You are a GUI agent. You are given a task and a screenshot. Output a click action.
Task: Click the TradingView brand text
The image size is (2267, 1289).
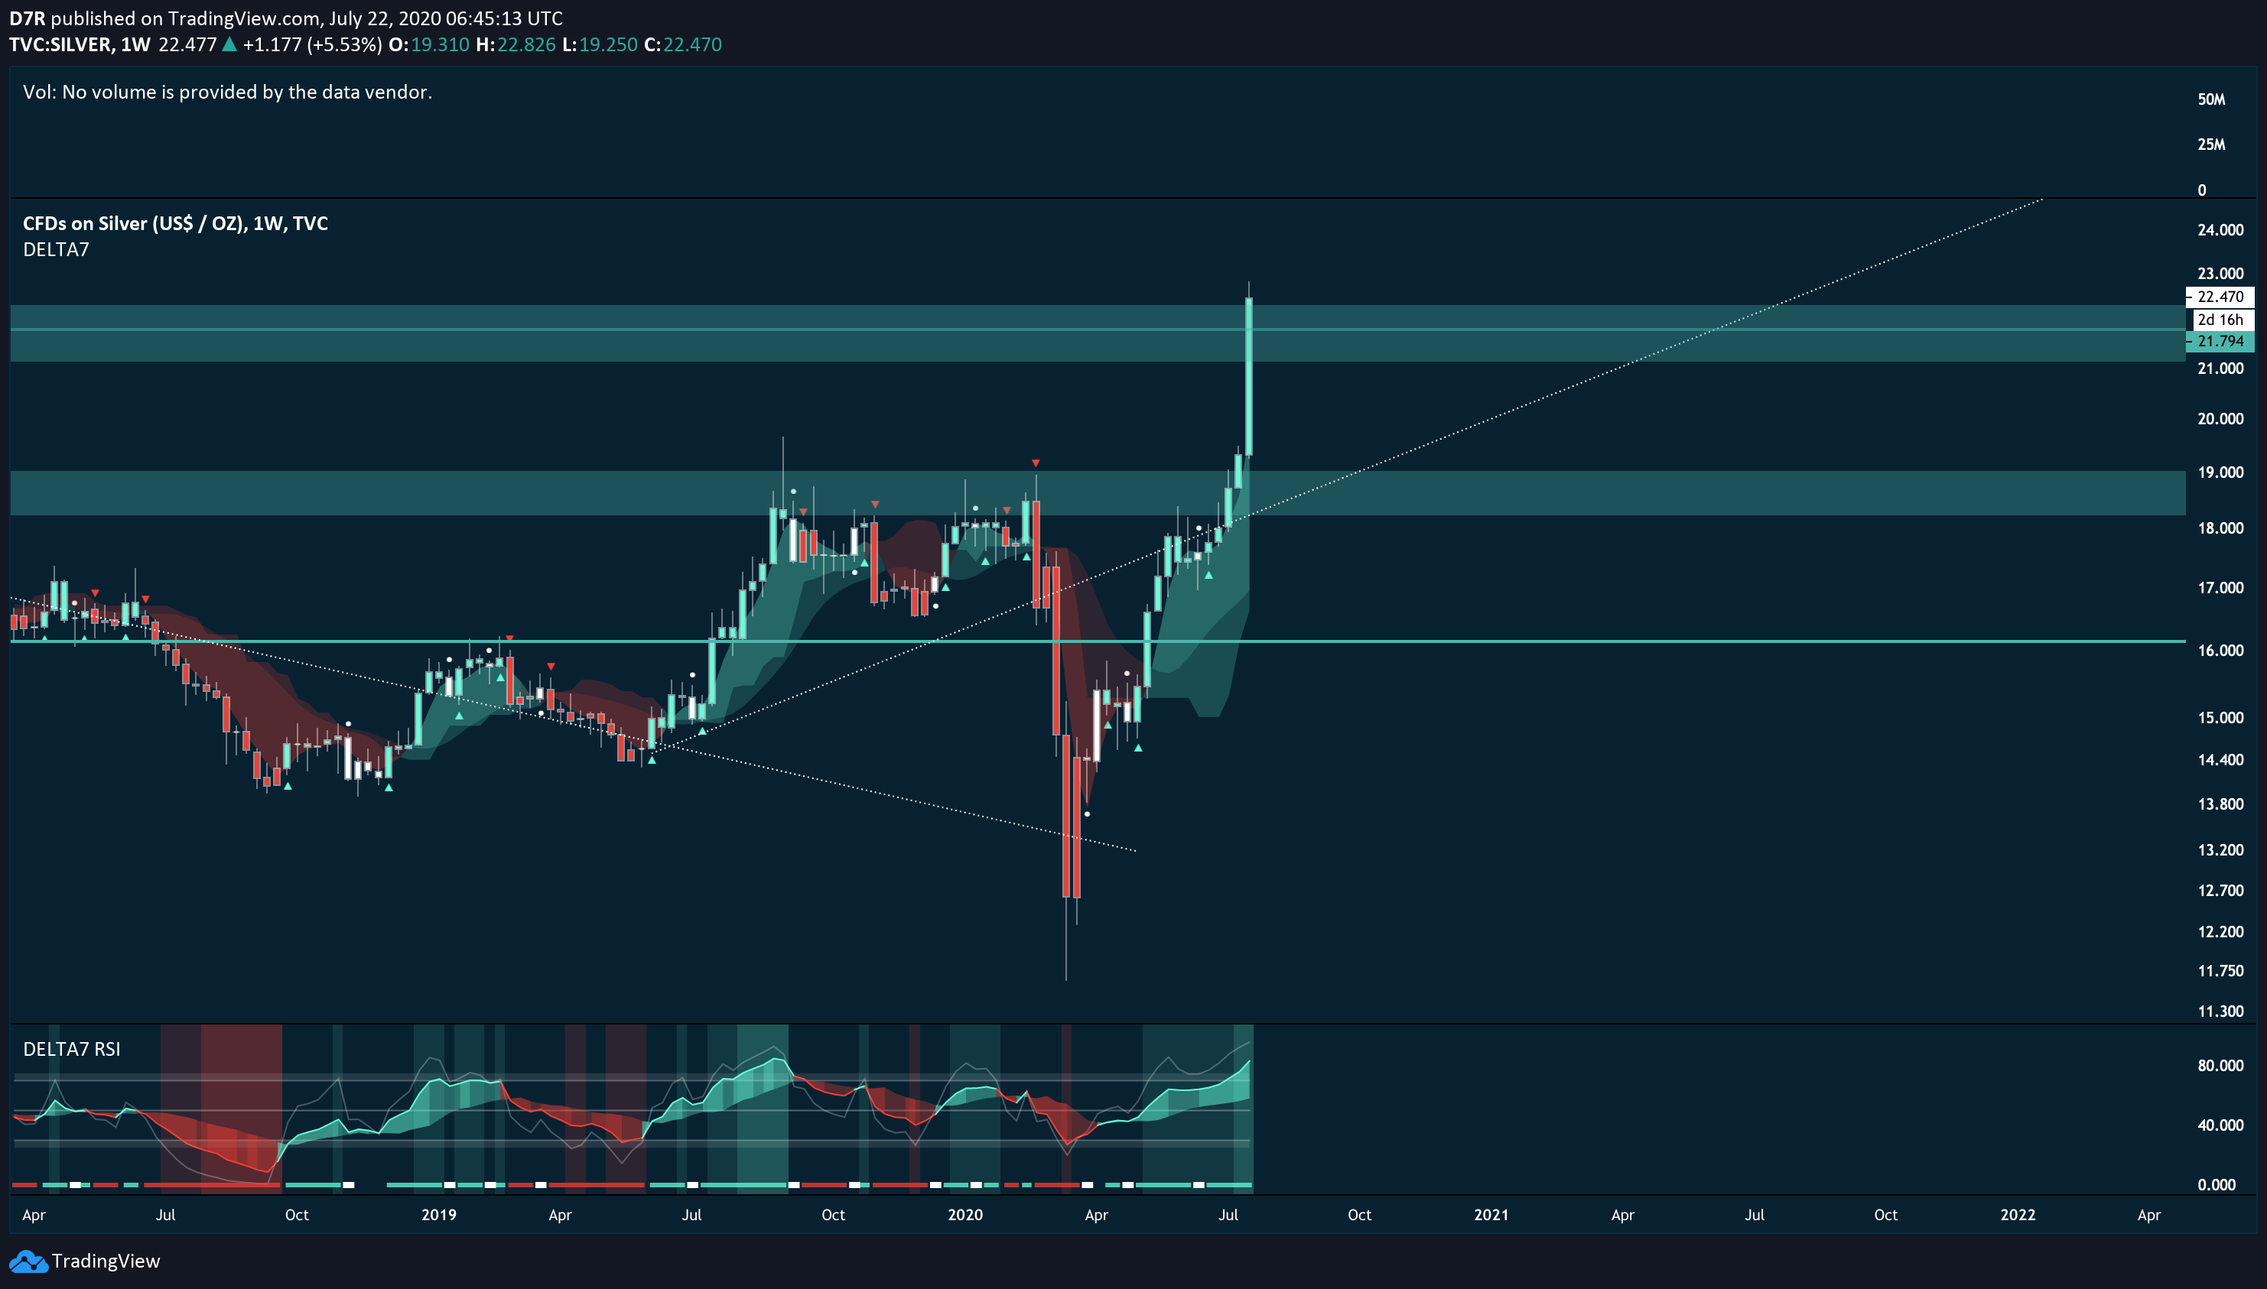[106, 1261]
